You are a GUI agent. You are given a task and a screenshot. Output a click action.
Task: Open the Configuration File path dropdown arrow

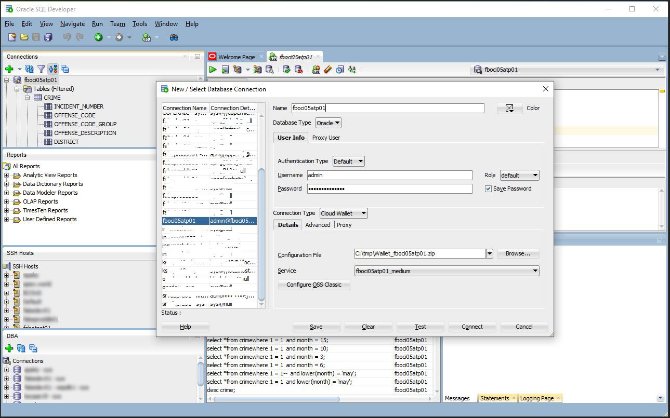489,254
